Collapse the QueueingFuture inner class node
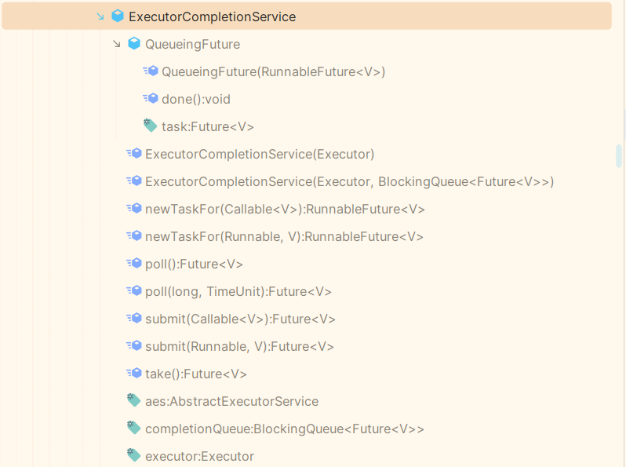This screenshot has height=467, width=626. pyautogui.click(x=117, y=44)
